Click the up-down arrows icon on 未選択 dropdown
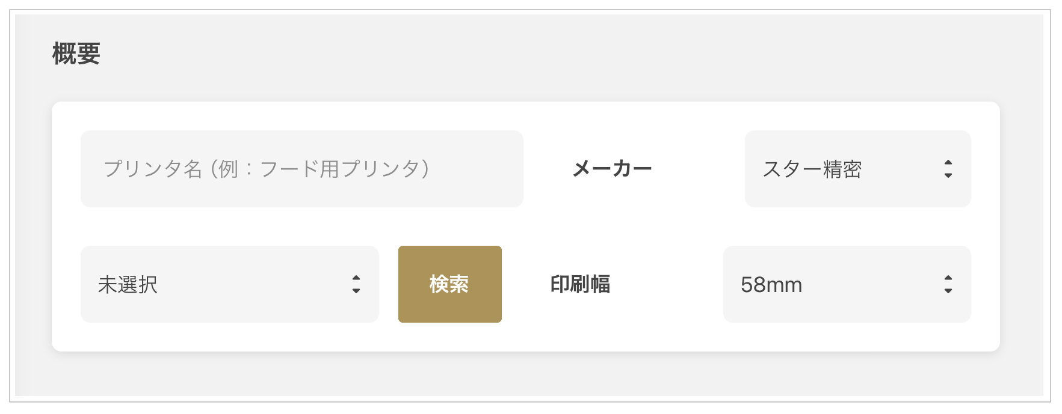This screenshot has height=414, width=1062. (356, 284)
